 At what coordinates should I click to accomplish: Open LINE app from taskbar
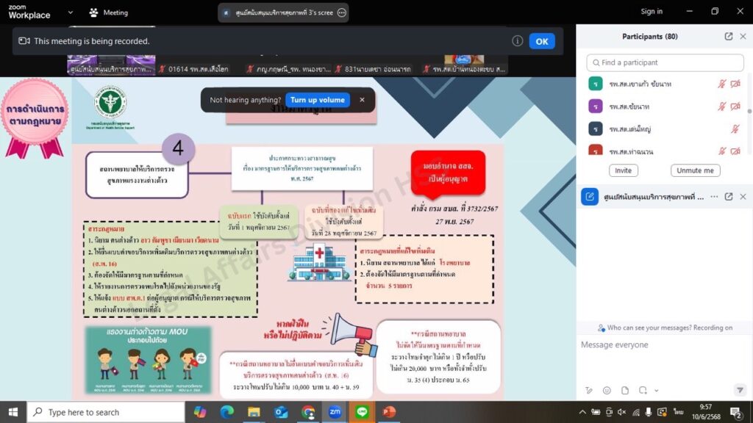[361, 412]
